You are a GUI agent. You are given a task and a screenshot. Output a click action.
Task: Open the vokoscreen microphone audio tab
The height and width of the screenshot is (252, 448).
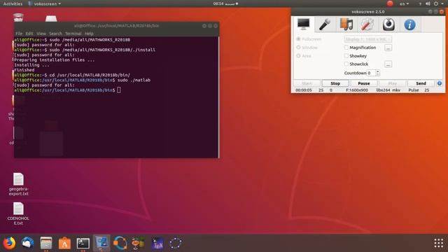(325, 24)
